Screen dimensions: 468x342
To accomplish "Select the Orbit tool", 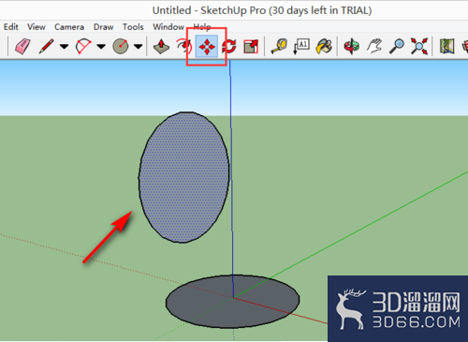I will 352,46.
